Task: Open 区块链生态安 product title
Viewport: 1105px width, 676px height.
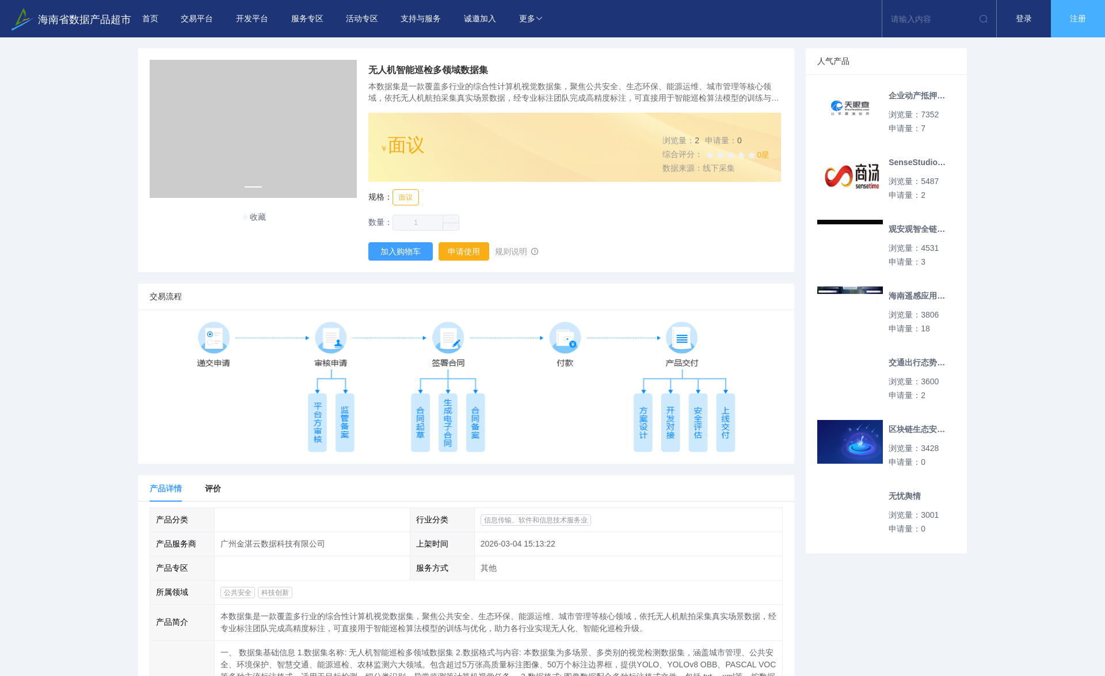Action: (917, 429)
